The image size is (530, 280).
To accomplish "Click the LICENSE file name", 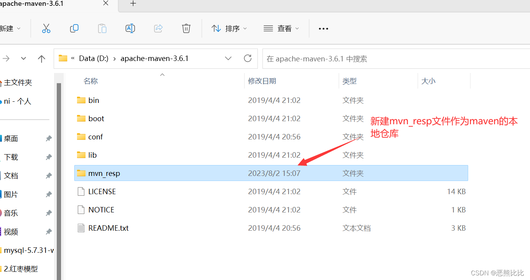I will [x=102, y=191].
